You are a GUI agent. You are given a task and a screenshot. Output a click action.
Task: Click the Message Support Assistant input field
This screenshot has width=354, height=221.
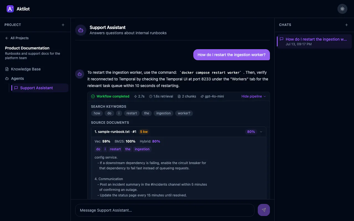pyautogui.click(x=165, y=210)
